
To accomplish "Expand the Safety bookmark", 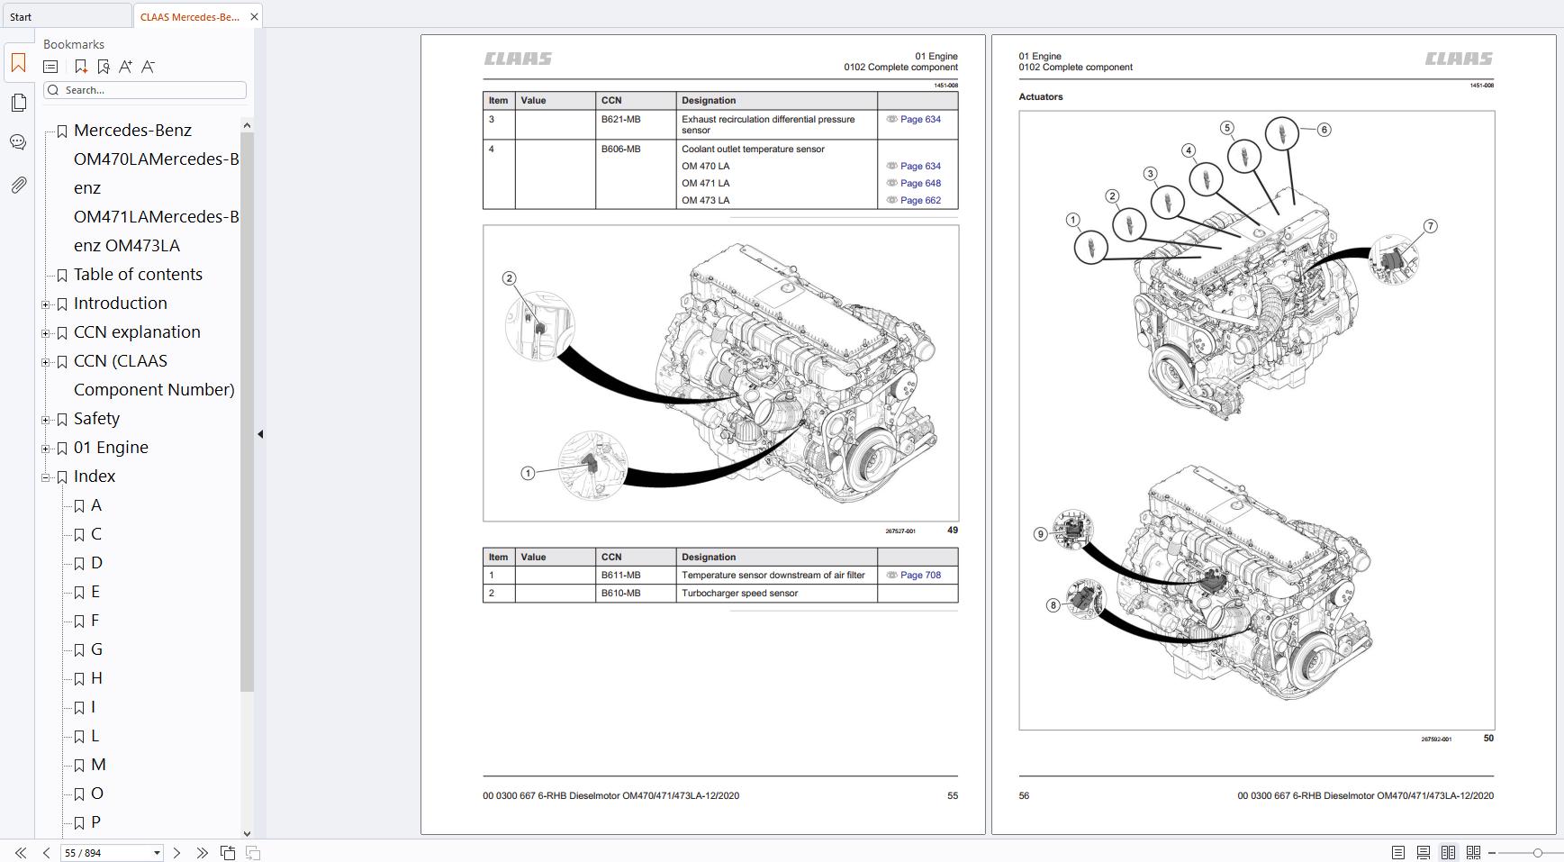I will [45, 420].
